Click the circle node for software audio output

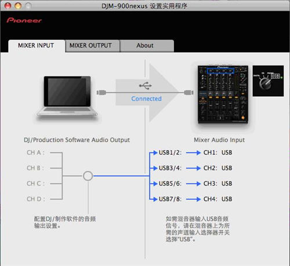88,176
